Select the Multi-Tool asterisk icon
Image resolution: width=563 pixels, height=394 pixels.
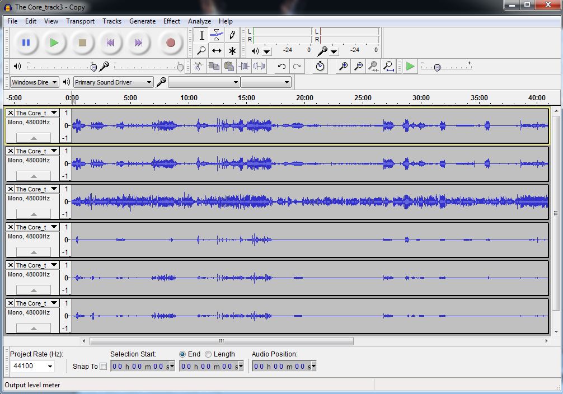[x=232, y=51]
